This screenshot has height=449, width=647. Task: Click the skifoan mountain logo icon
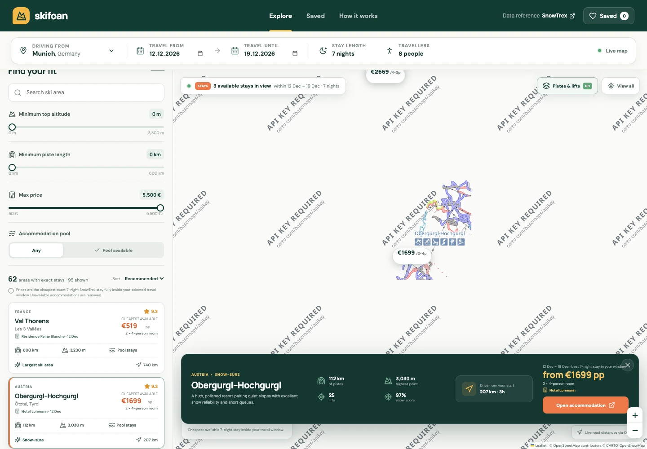tap(21, 16)
